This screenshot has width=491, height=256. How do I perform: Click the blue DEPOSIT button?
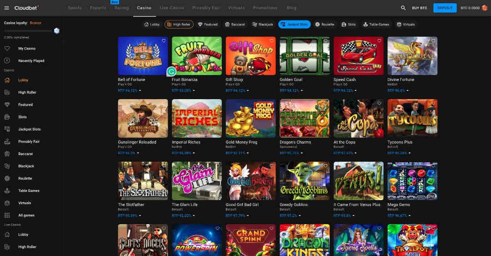pos(445,8)
